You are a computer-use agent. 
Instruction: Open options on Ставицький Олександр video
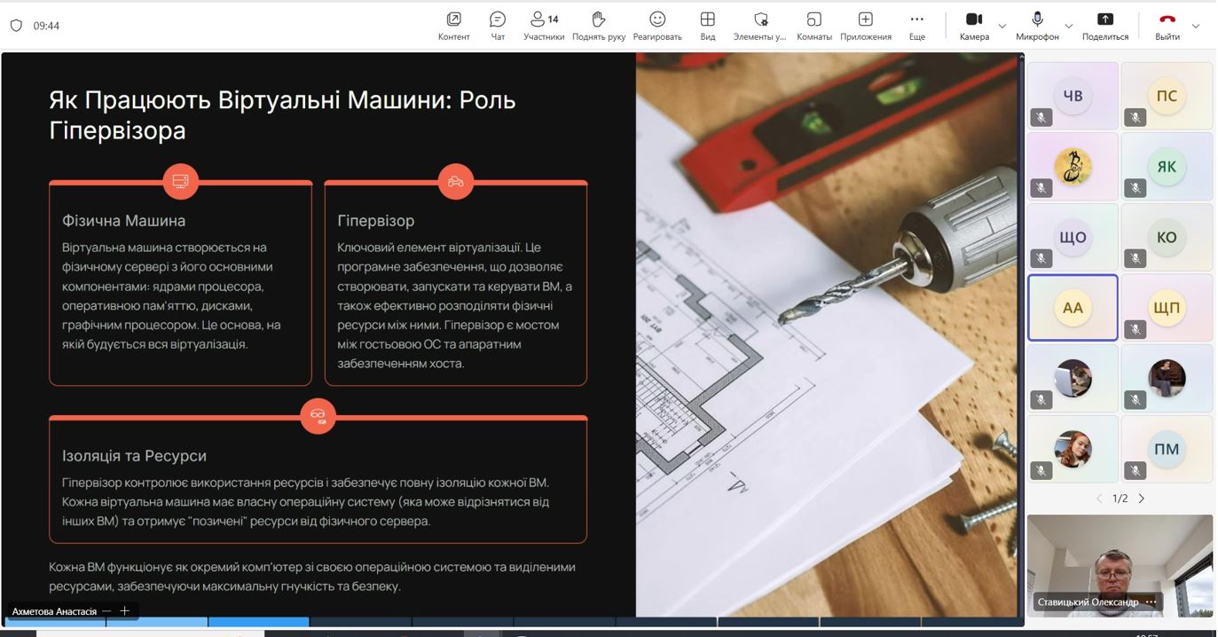[x=1151, y=602]
